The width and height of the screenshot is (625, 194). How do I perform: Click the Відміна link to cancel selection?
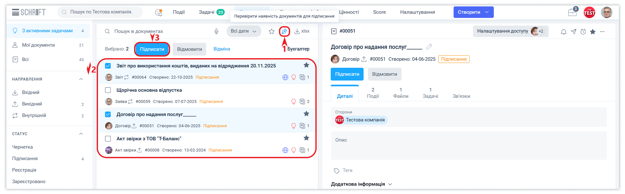tap(222, 49)
